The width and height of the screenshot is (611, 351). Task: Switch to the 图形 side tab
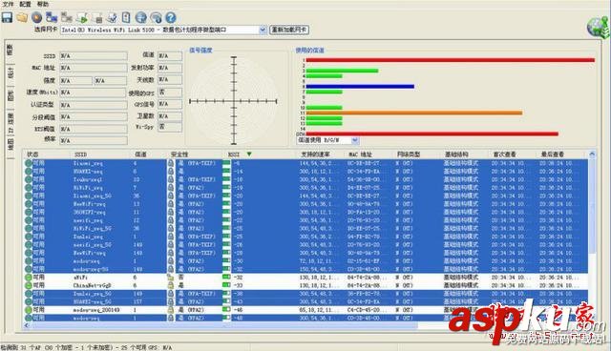pyautogui.click(x=11, y=95)
